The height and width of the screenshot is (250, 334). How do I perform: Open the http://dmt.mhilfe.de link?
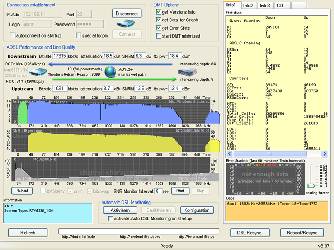[x=78, y=236]
